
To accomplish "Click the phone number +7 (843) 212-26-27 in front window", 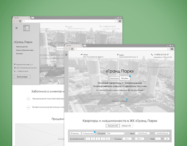I will tap(161, 55).
